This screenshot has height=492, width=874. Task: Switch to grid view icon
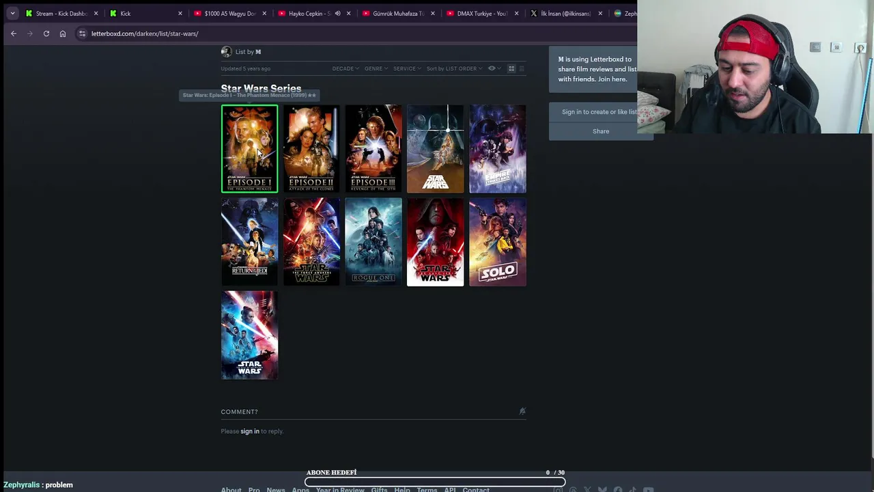511,68
